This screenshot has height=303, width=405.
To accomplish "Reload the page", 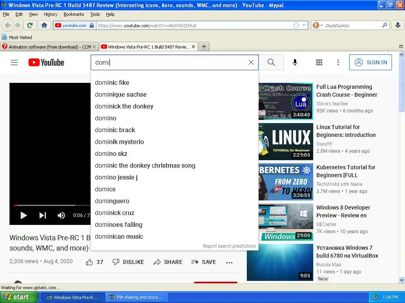I will tap(30, 25).
